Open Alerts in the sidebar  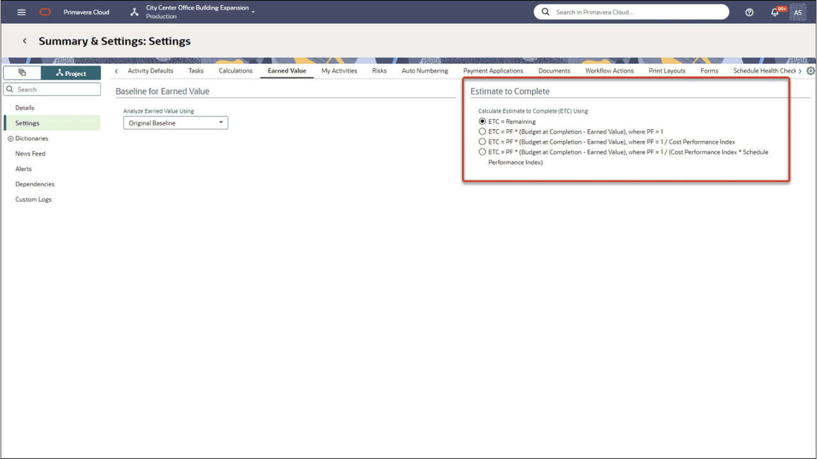[24, 169]
